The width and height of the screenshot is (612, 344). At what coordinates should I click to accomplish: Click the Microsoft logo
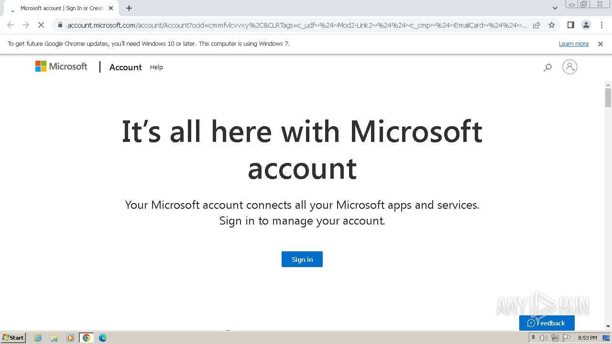point(61,66)
